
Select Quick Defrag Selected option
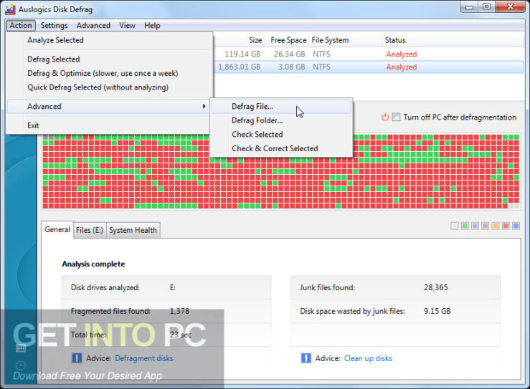110,87
